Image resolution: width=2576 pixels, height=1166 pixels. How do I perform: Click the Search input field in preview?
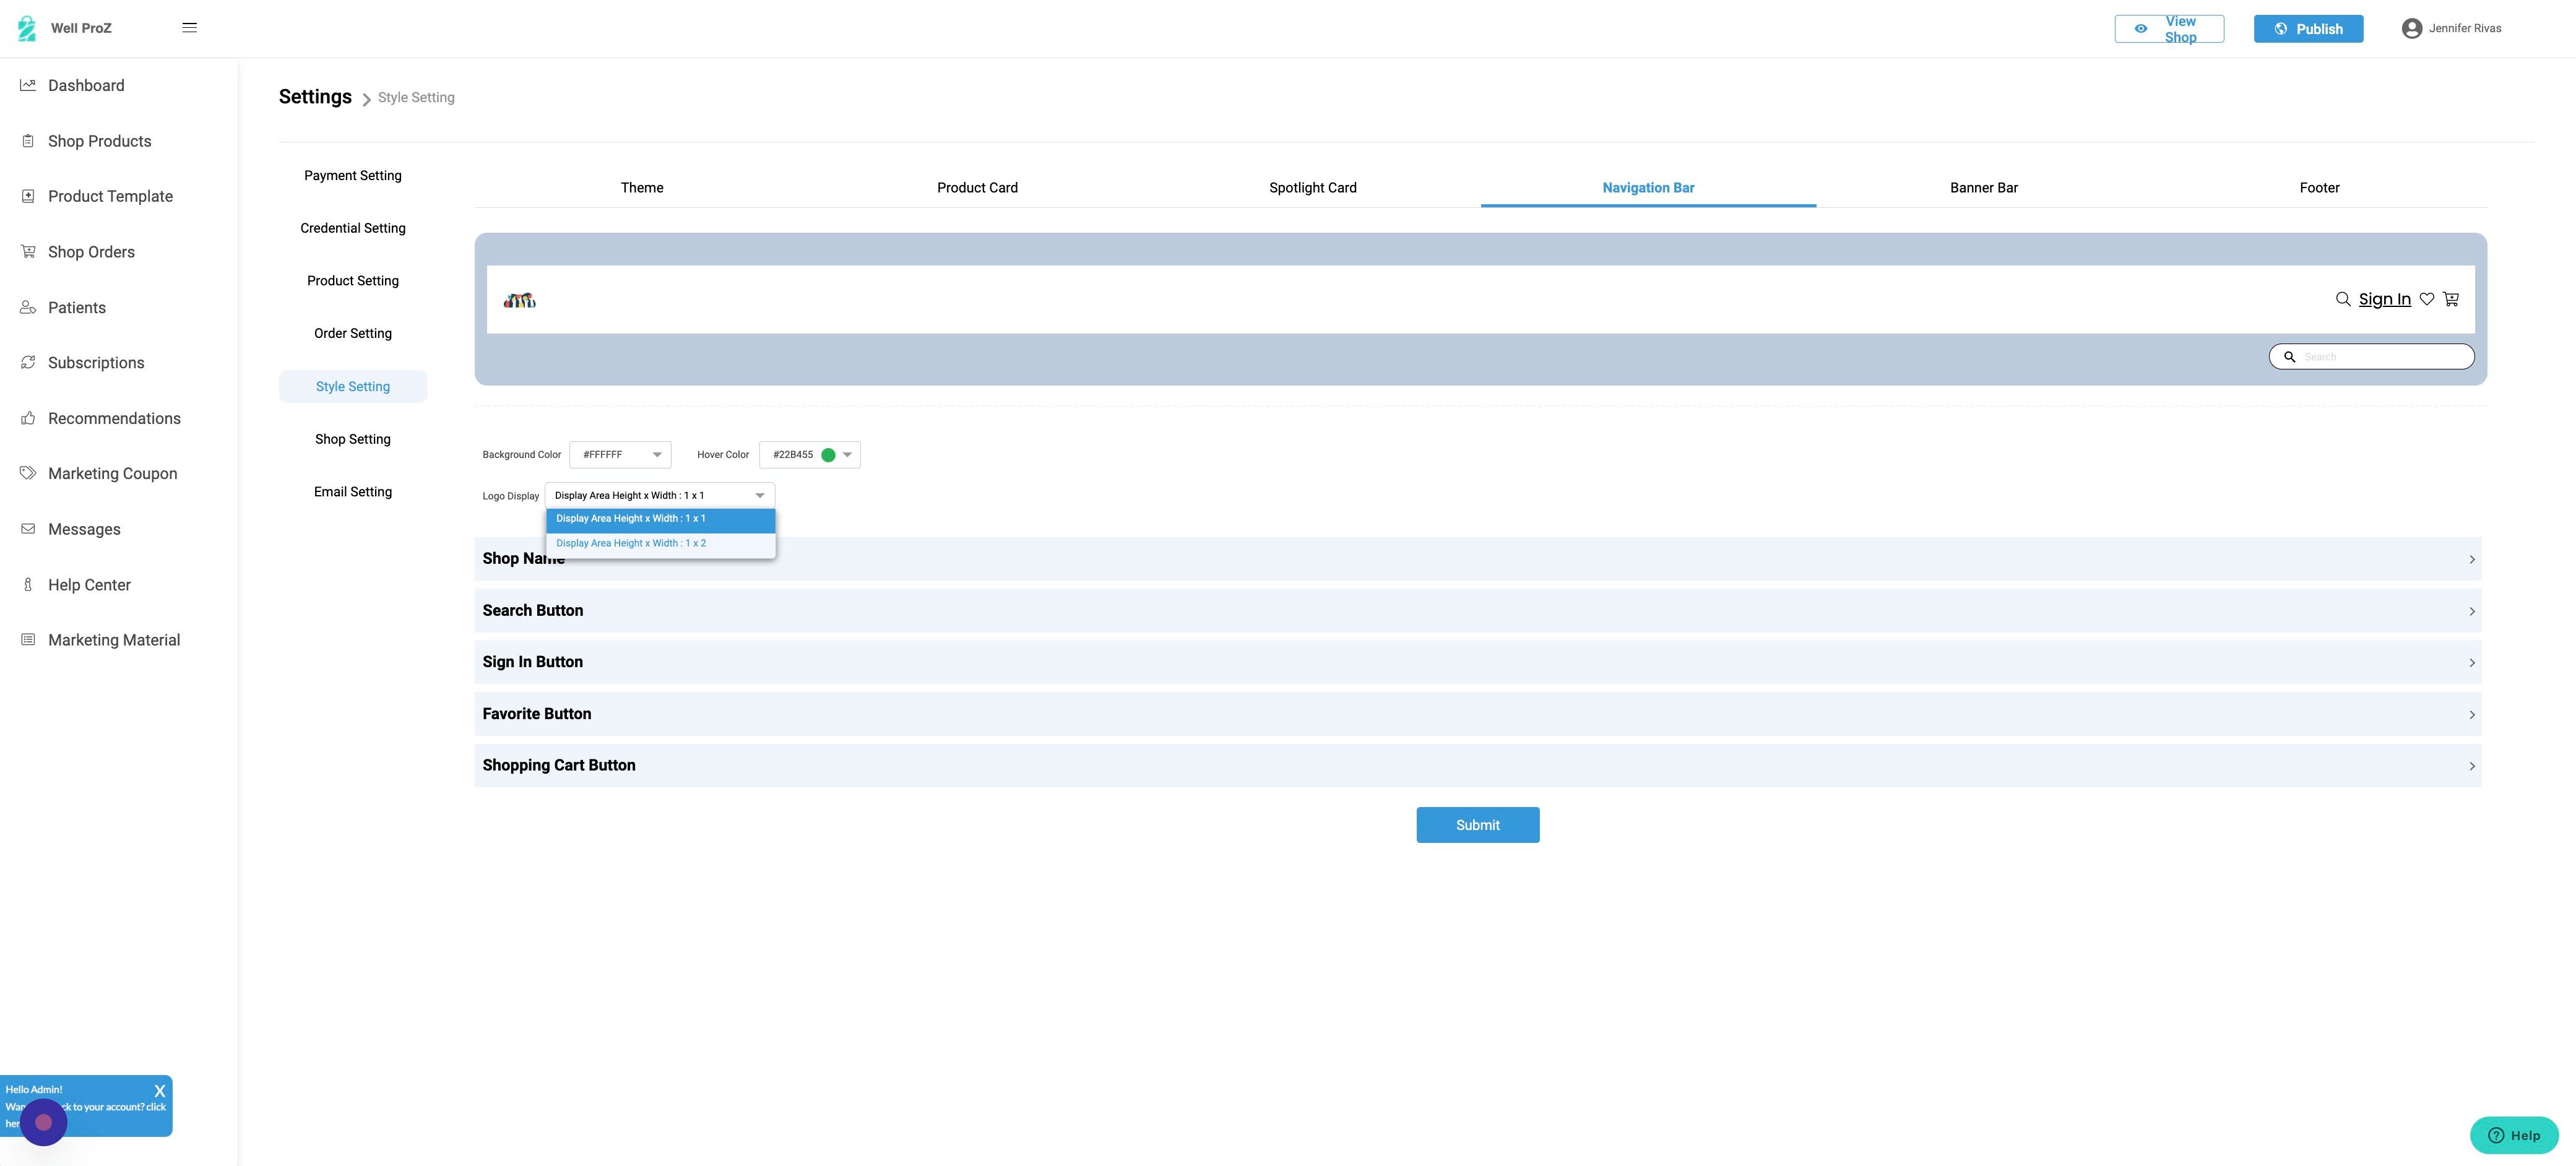click(2372, 357)
